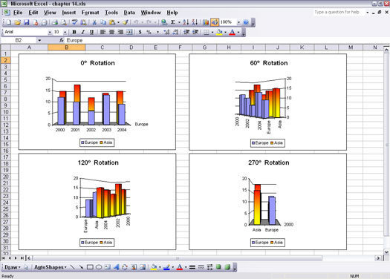Open the AutoShapes menu button

tap(51, 267)
